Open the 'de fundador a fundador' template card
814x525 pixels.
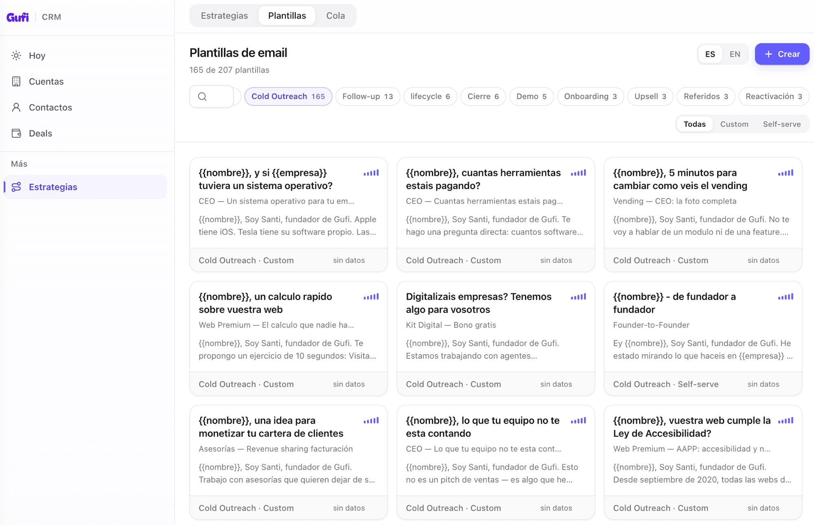pyautogui.click(x=703, y=338)
